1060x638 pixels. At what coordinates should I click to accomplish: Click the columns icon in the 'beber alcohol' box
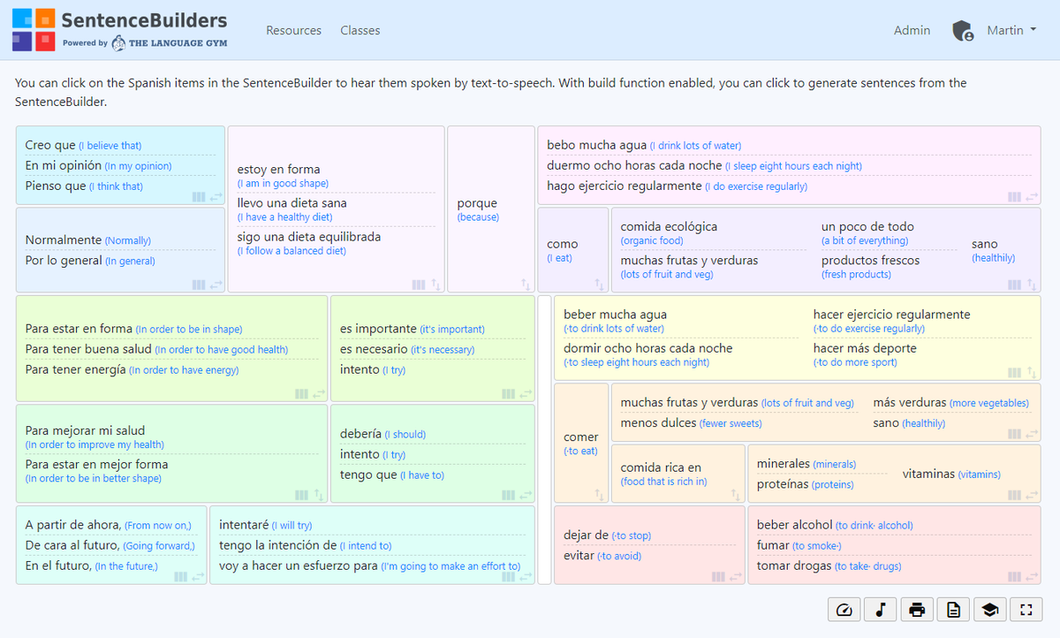coord(1015,576)
